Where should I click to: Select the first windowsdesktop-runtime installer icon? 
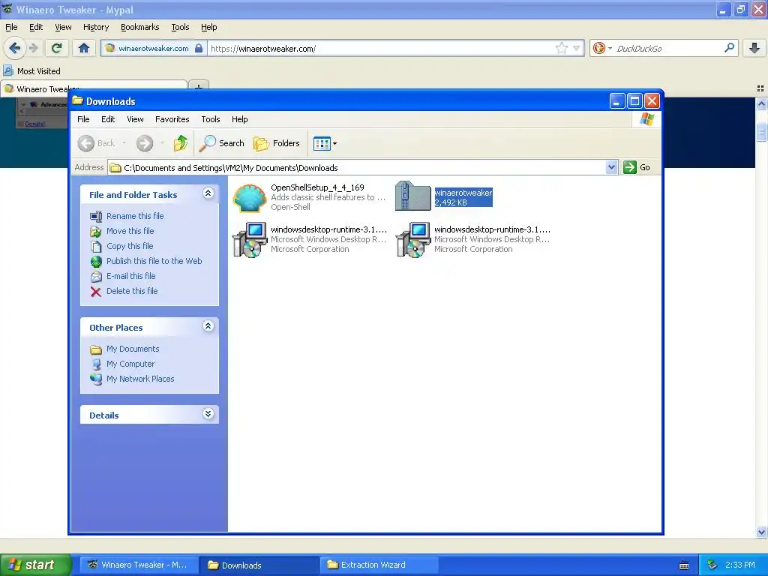click(x=250, y=239)
